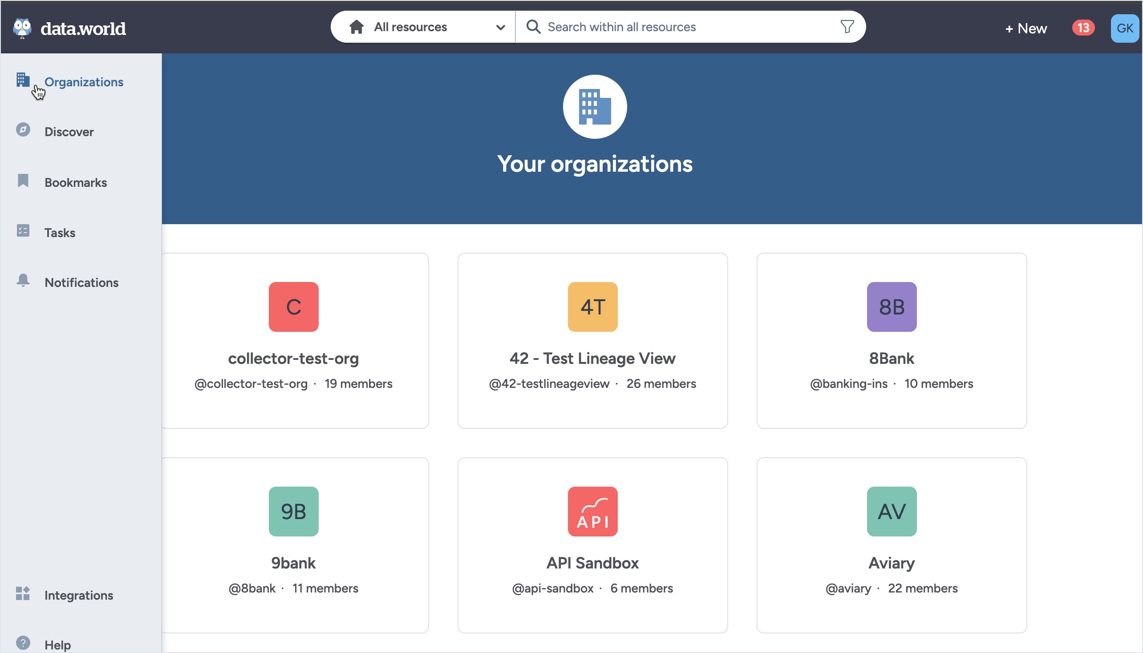Open 42 - Test Lineage View organization

click(592, 359)
